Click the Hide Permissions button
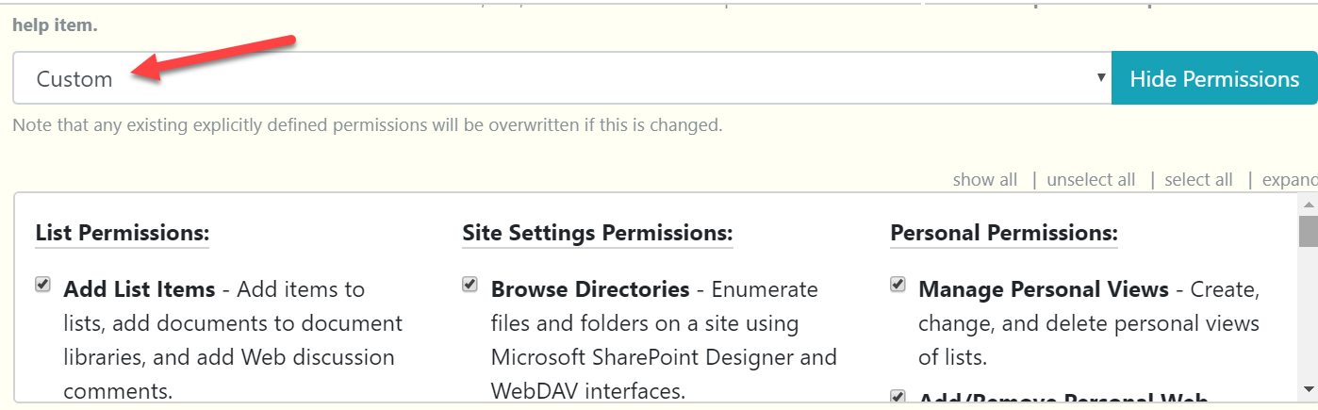Viewport: 1318px width, 410px height. pos(1214,78)
